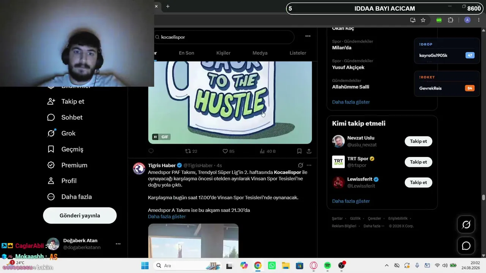
Task: Open the Chrome three-dot menu
Action: (479, 20)
